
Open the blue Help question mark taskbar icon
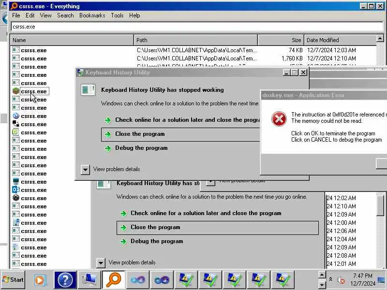click(65, 280)
